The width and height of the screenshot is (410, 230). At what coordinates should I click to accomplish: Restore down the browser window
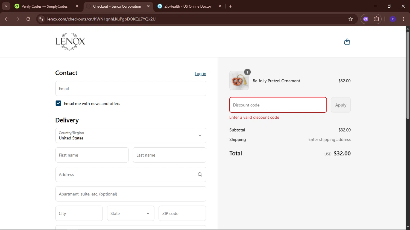tap(389, 6)
